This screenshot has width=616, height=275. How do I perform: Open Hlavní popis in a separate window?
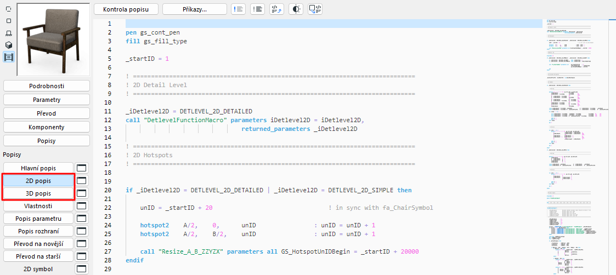(82, 168)
